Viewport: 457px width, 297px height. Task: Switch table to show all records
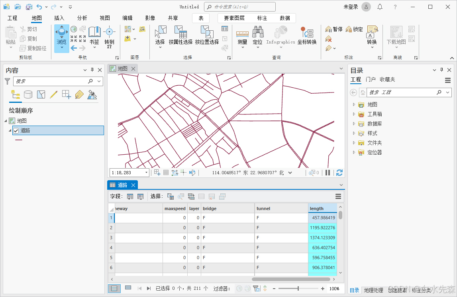(114, 289)
